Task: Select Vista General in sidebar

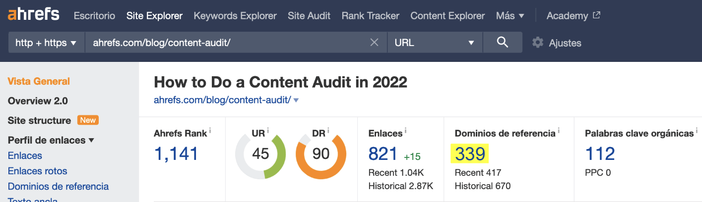Action: pos(39,81)
